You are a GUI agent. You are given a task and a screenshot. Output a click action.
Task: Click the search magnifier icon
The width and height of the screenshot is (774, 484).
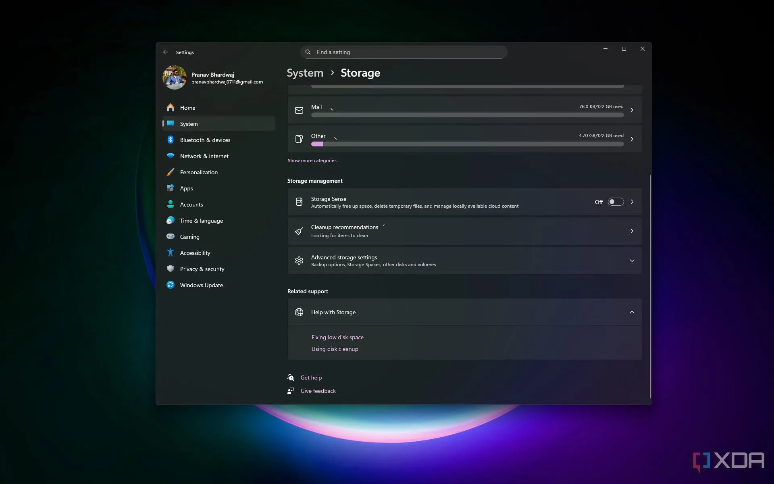click(308, 52)
